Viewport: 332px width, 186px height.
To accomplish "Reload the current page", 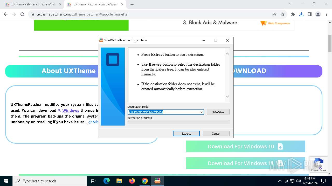I will pos(22,14).
